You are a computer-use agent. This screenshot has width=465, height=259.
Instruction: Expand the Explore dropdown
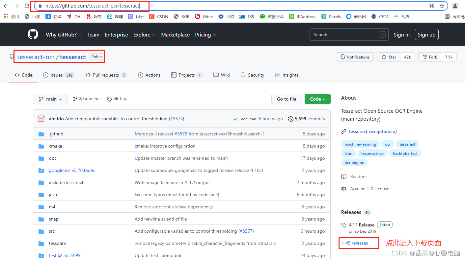tap(144, 35)
